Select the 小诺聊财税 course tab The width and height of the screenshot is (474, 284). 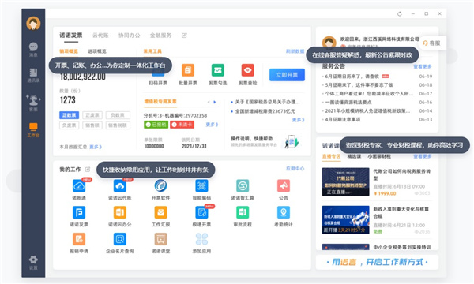379,156
